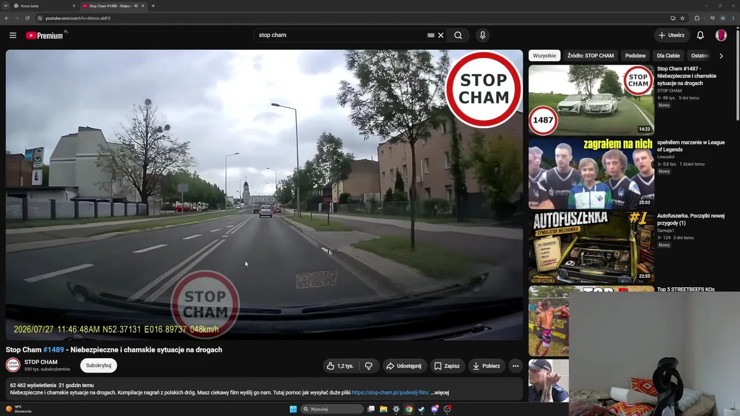This screenshot has width=740, height=416.
Task: Click the "Subskrybuj" subscribe button
Action: click(98, 365)
